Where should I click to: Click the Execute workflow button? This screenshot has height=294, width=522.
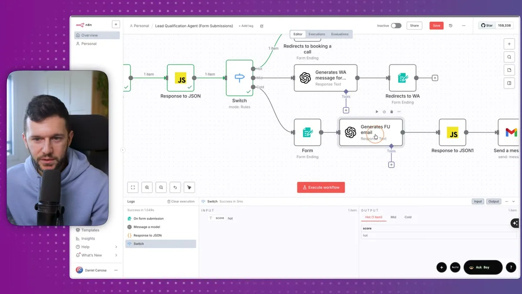pyautogui.click(x=321, y=187)
